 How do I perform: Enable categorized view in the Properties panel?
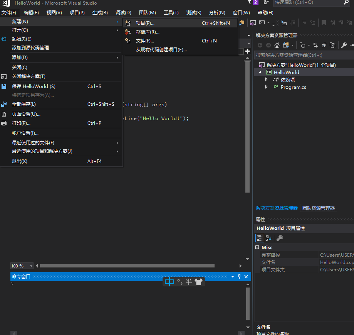coord(260,238)
